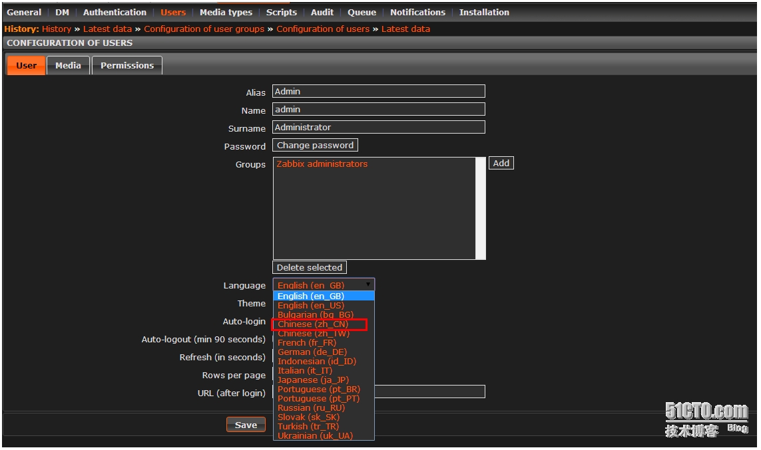Go to Configuration of user groups breadcrumb

click(x=204, y=29)
